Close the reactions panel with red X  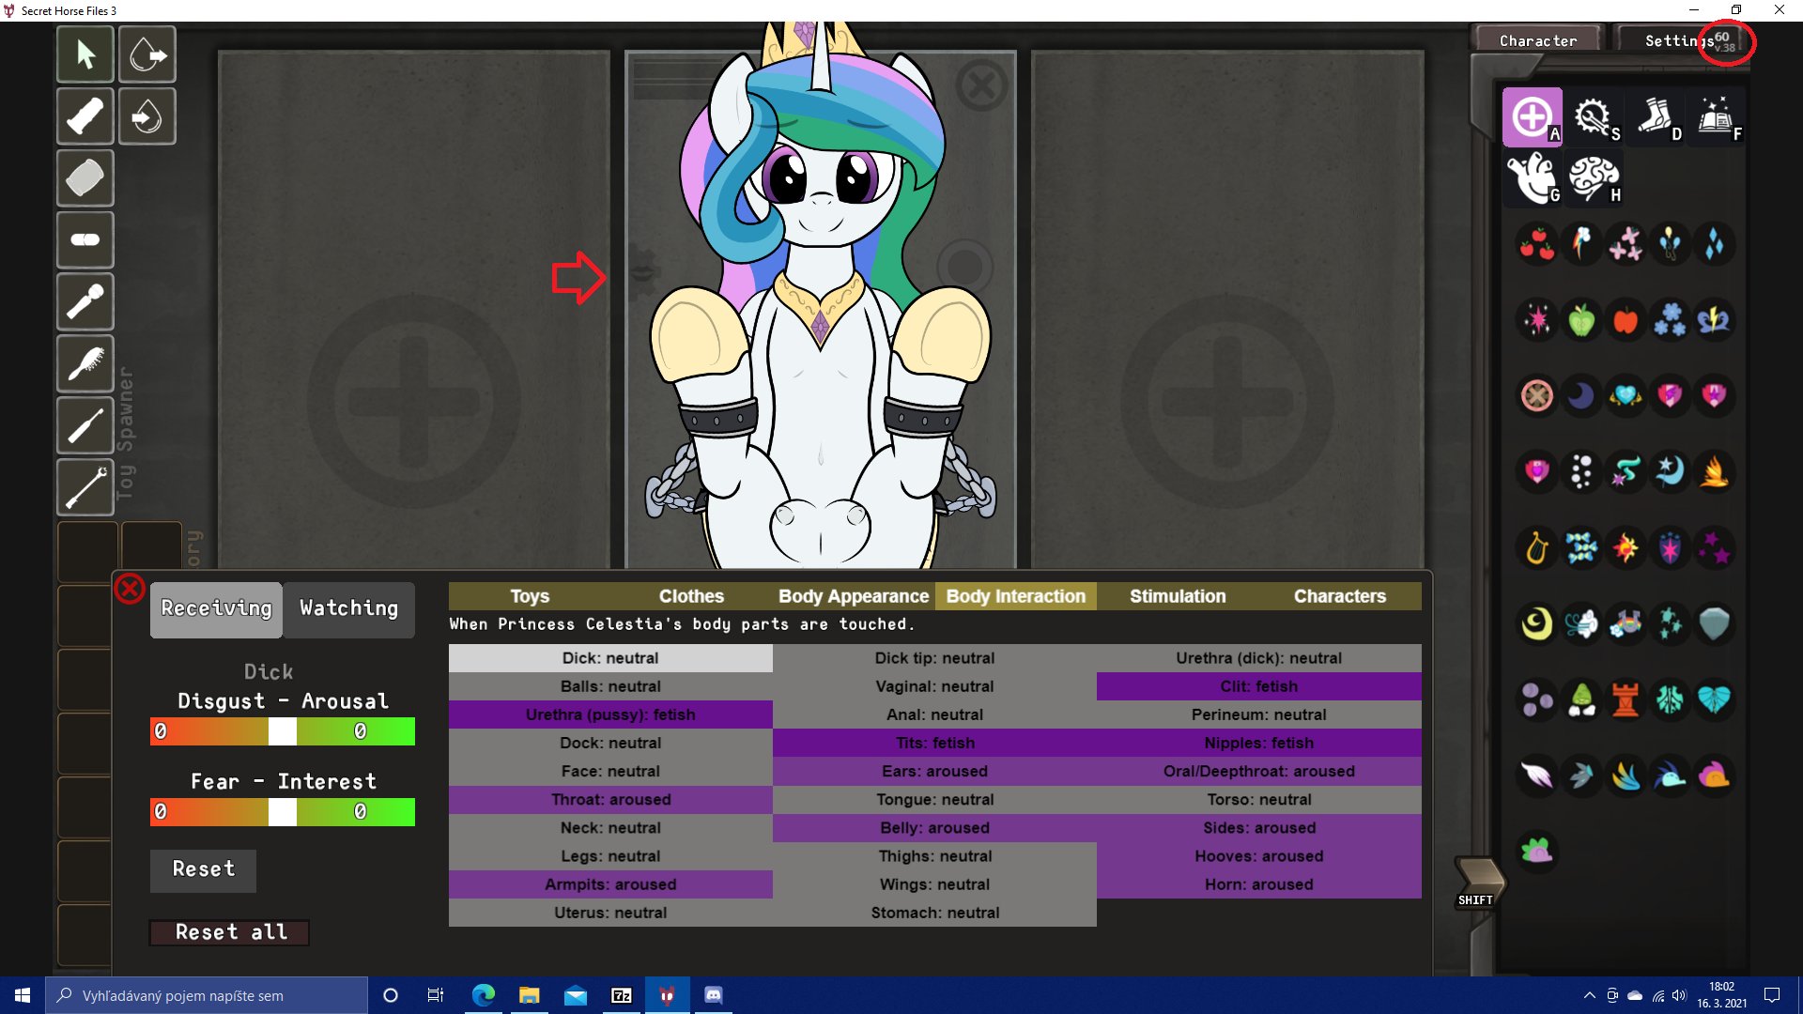tap(130, 590)
